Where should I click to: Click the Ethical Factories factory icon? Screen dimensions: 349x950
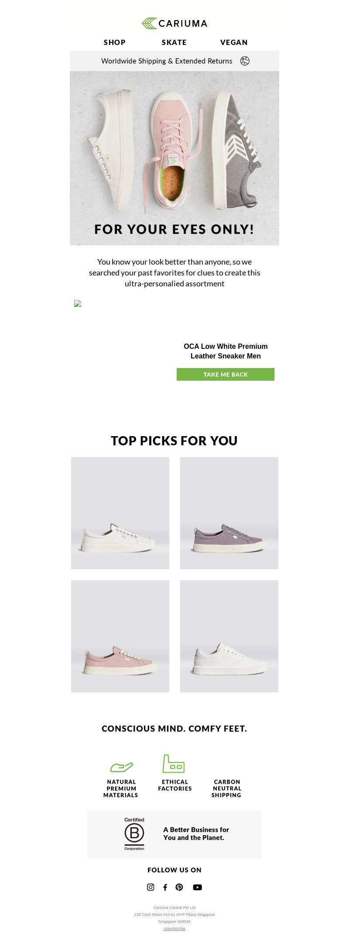[x=174, y=764]
